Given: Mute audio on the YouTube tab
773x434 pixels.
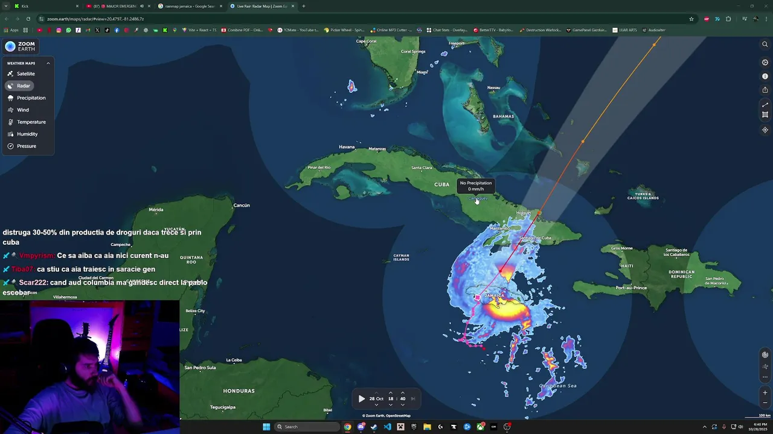Looking at the screenshot, I should click(142, 6).
